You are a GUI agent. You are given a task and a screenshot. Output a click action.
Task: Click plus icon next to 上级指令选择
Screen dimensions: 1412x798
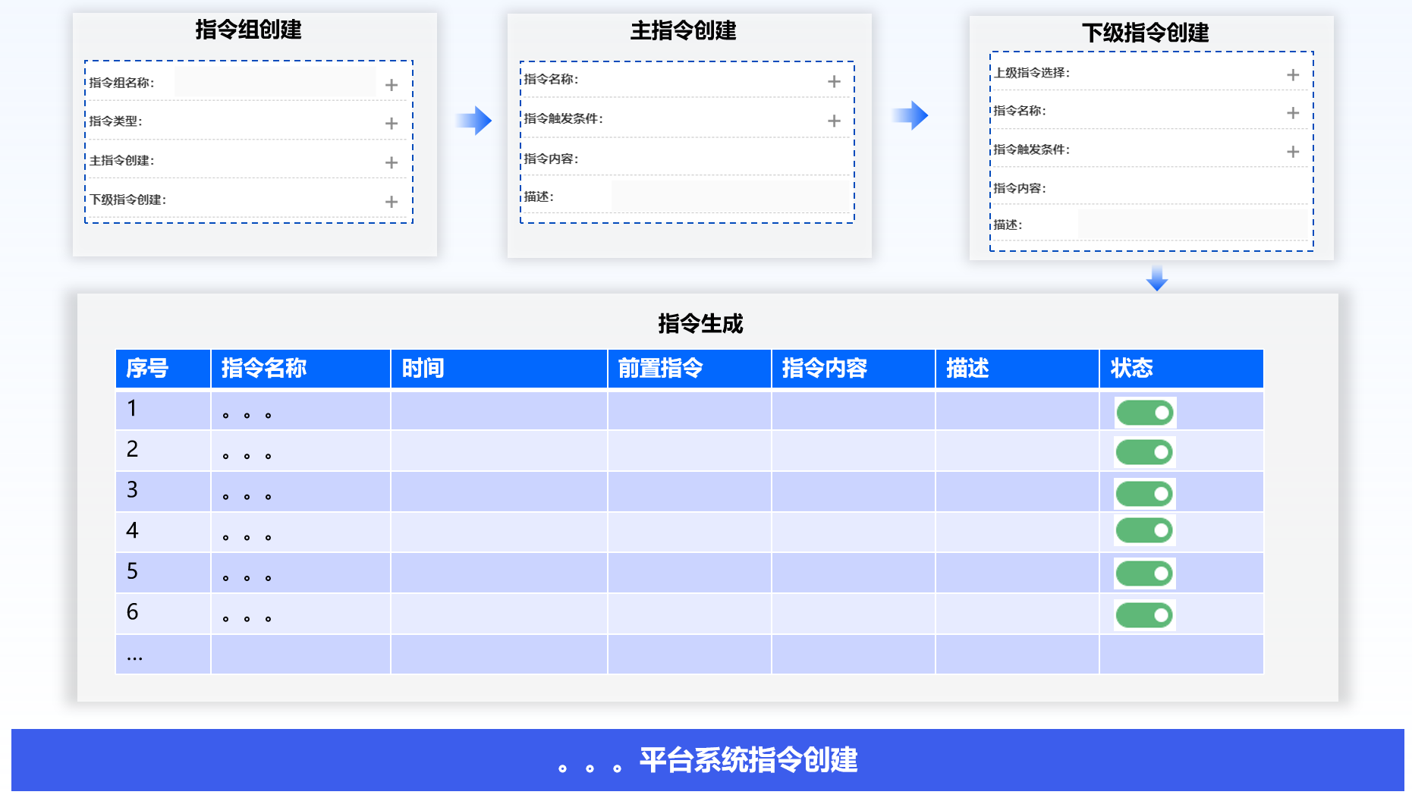1292,74
